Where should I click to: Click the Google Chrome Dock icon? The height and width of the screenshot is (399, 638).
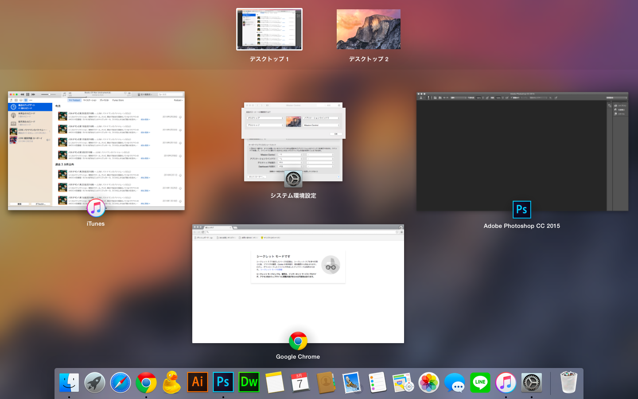[x=146, y=382]
